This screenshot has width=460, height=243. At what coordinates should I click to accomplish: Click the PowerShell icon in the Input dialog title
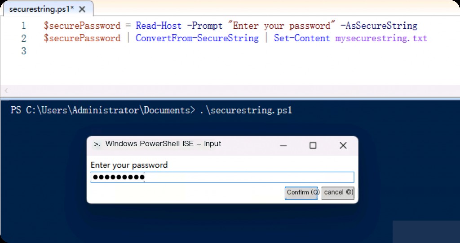[x=97, y=144]
